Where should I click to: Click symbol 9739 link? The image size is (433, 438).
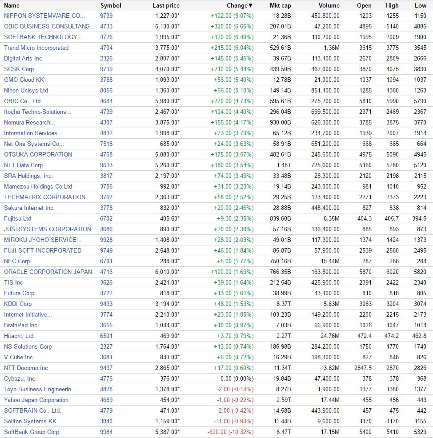pyautogui.click(x=106, y=16)
